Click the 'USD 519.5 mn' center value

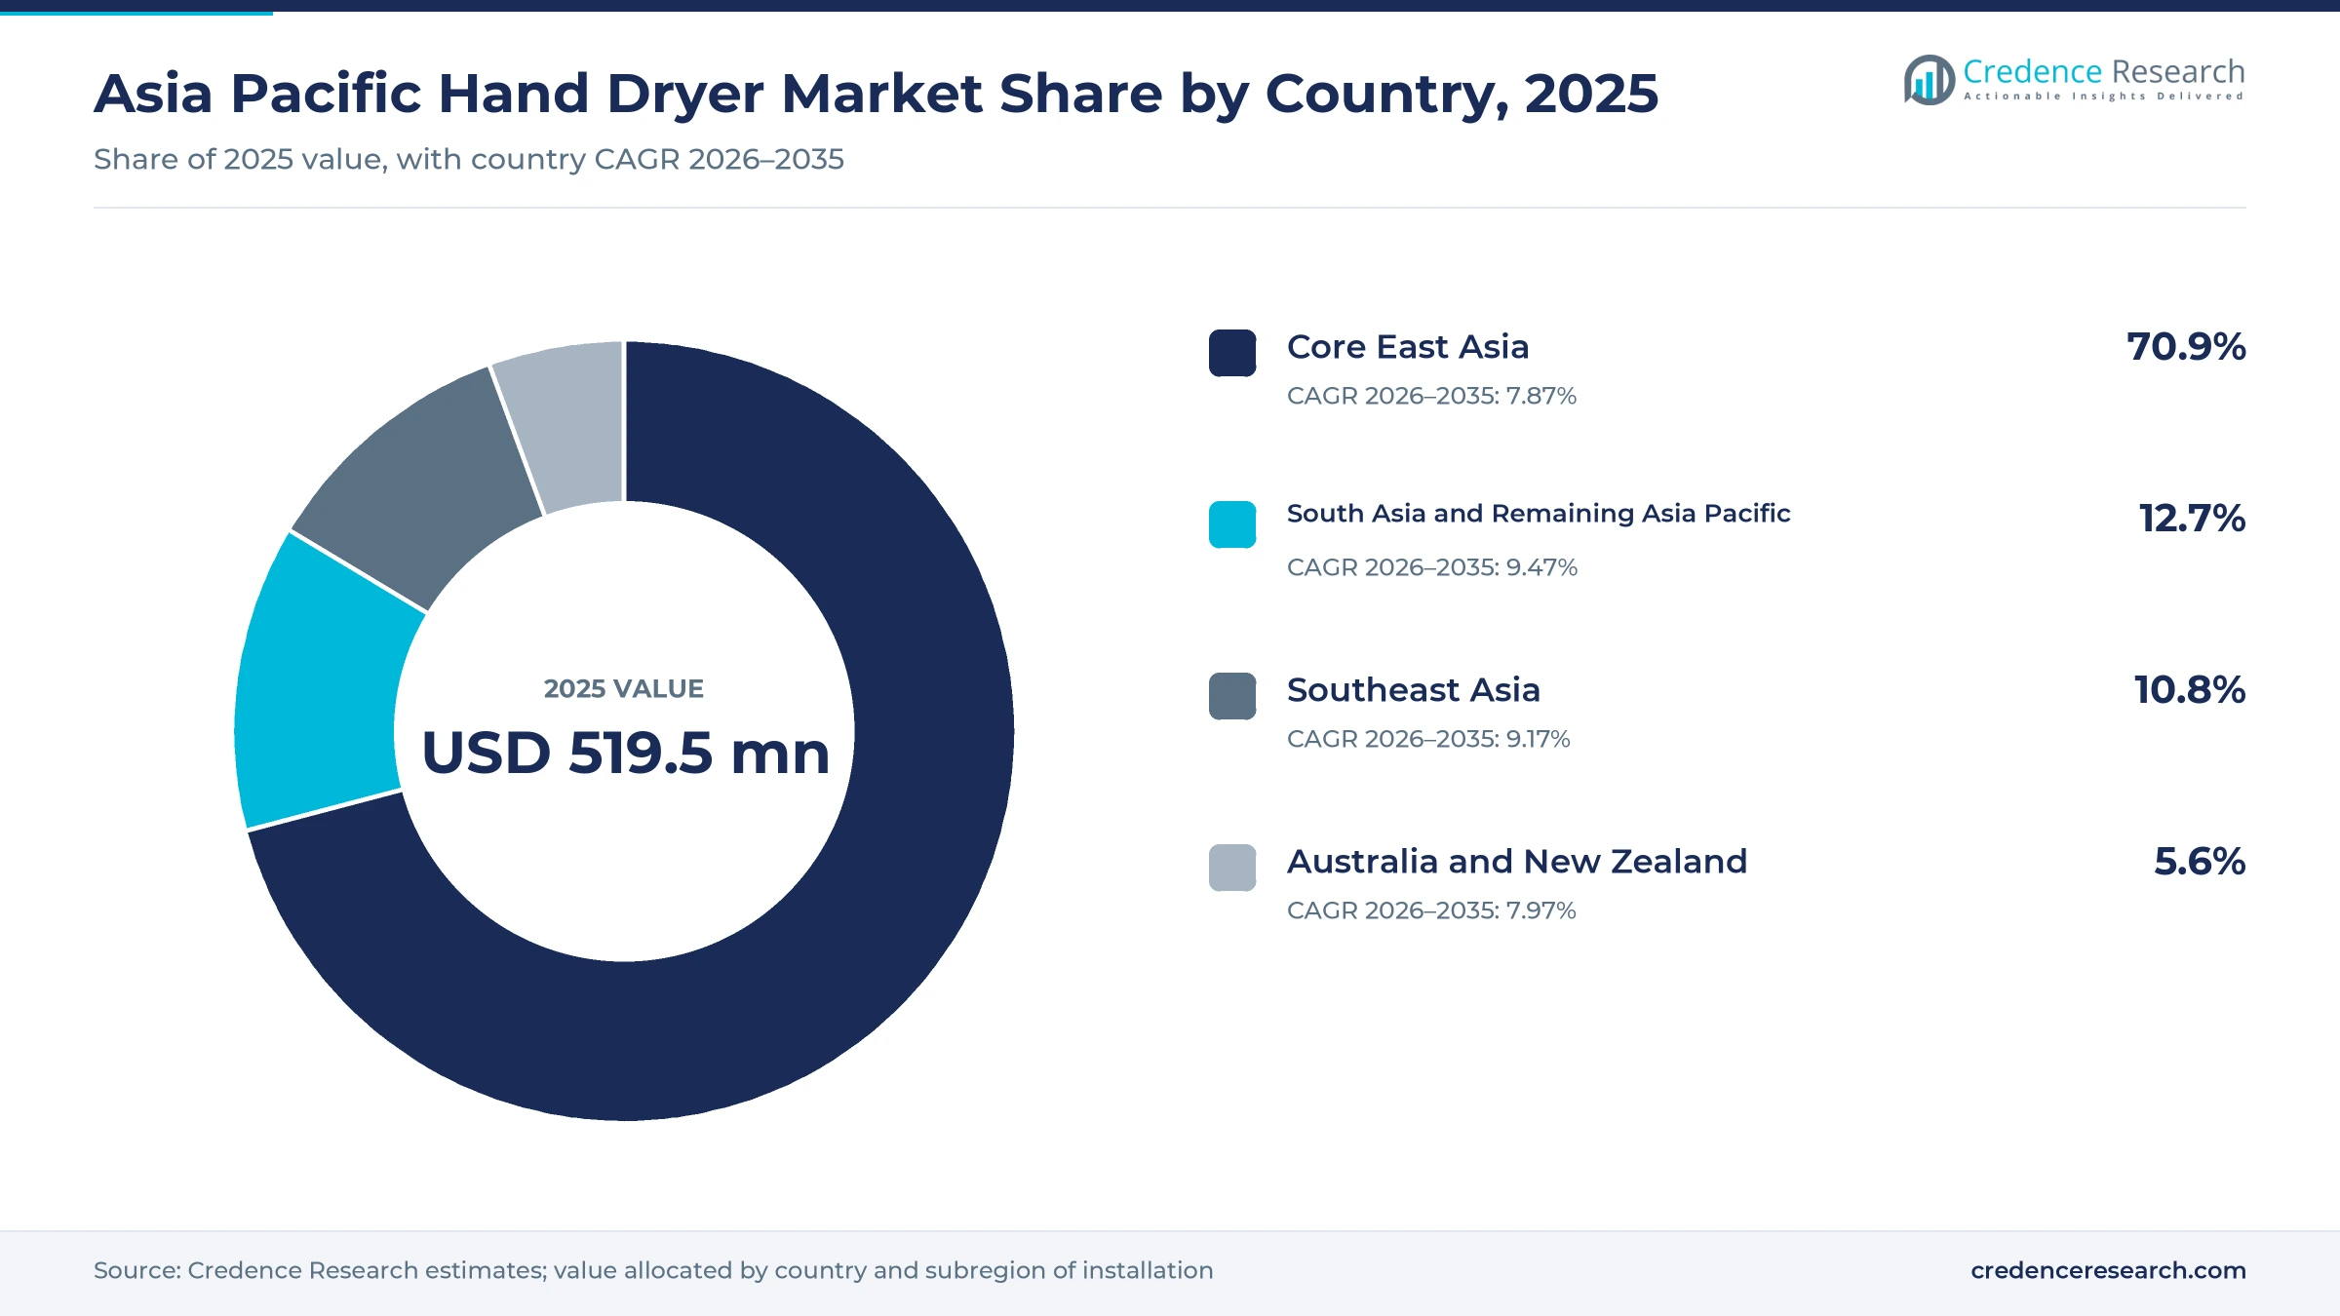625,753
